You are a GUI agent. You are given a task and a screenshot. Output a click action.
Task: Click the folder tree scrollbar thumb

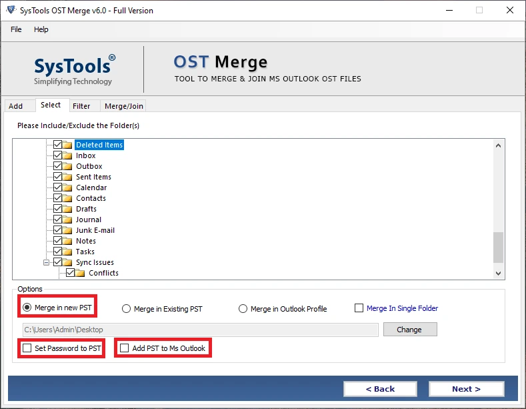[498, 248]
